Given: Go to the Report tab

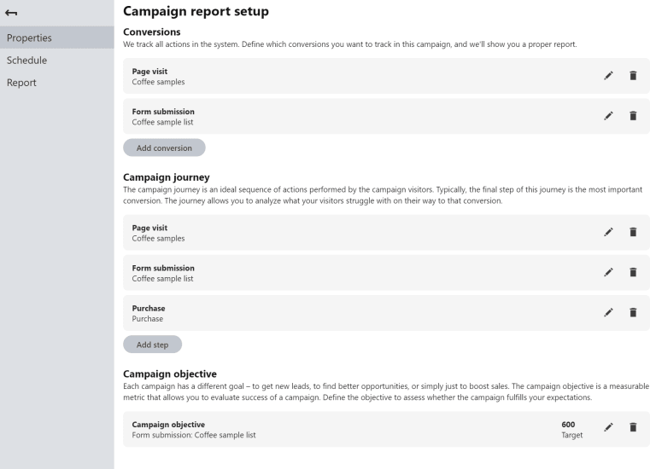Looking at the screenshot, I should tap(22, 83).
